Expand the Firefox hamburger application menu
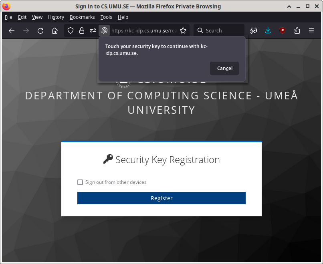The image size is (323, 264). click(311, 30)
